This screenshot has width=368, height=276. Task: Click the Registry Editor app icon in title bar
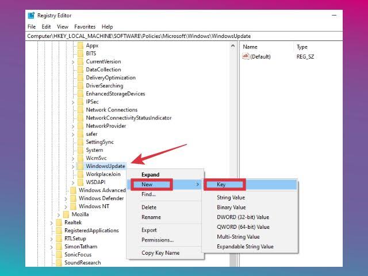click(x=31, y=16)
